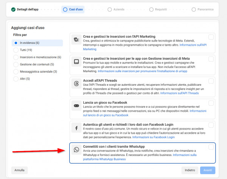Screen dimensions: 227x179
Task: Click the green checkmark beside Dettagli dell'app
Action: coord(13,9)
